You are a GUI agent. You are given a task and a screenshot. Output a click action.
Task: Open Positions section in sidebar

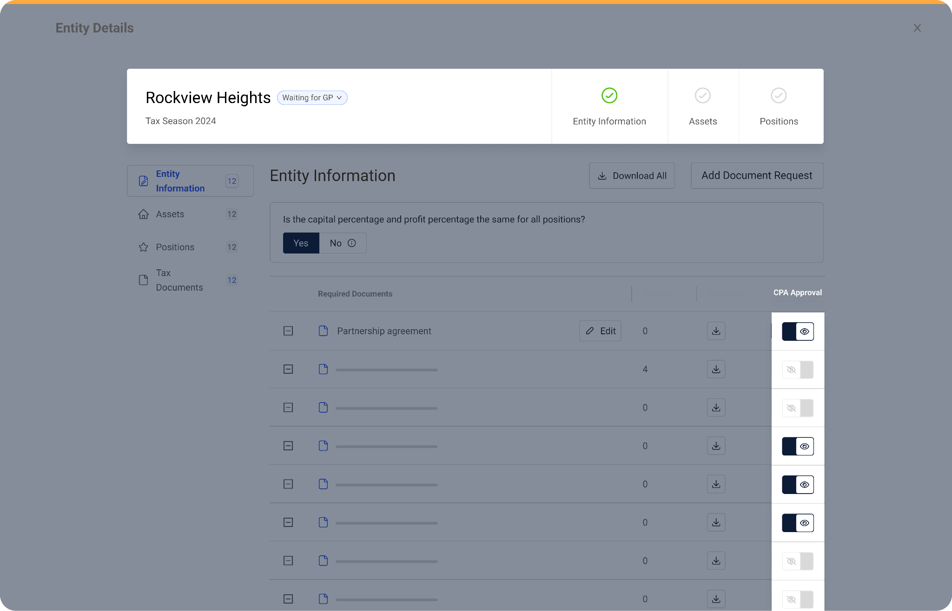(x=175, y=247)
